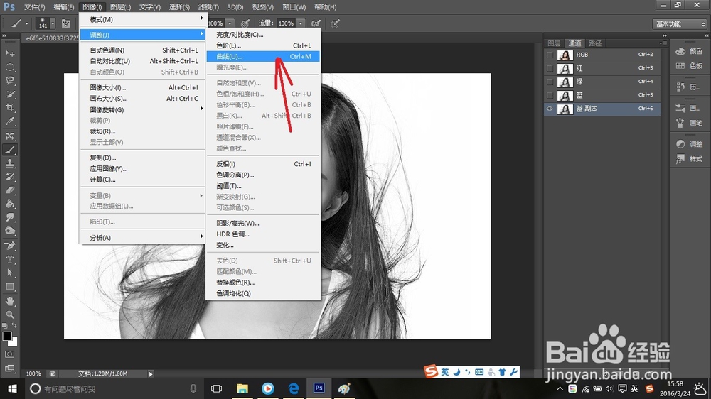Select the Brush tool in toolbox
This screenshot has width=711, height=399.
coord(9,150)
